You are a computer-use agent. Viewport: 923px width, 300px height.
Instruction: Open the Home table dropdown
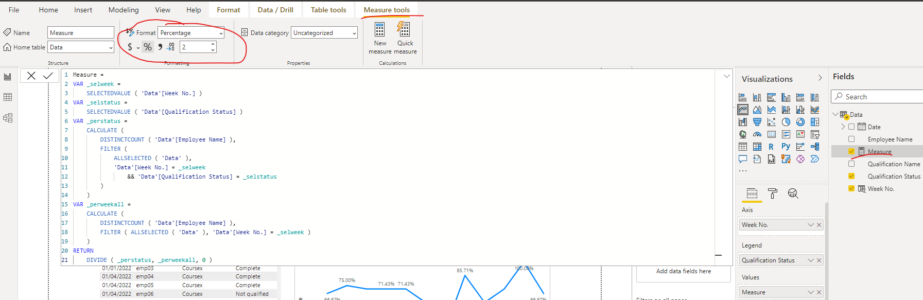[81, 47]
